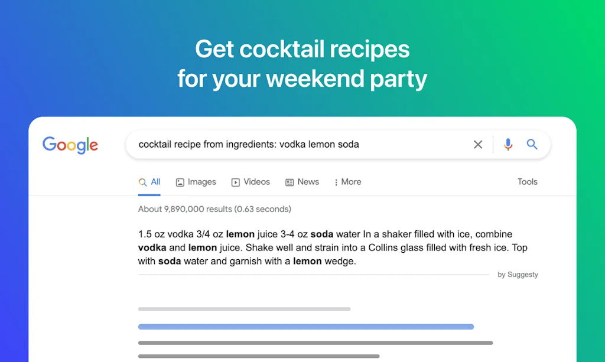Click the "by Suggesty" attribution link
Screen dimensions: 605x362
click(518, 274)
